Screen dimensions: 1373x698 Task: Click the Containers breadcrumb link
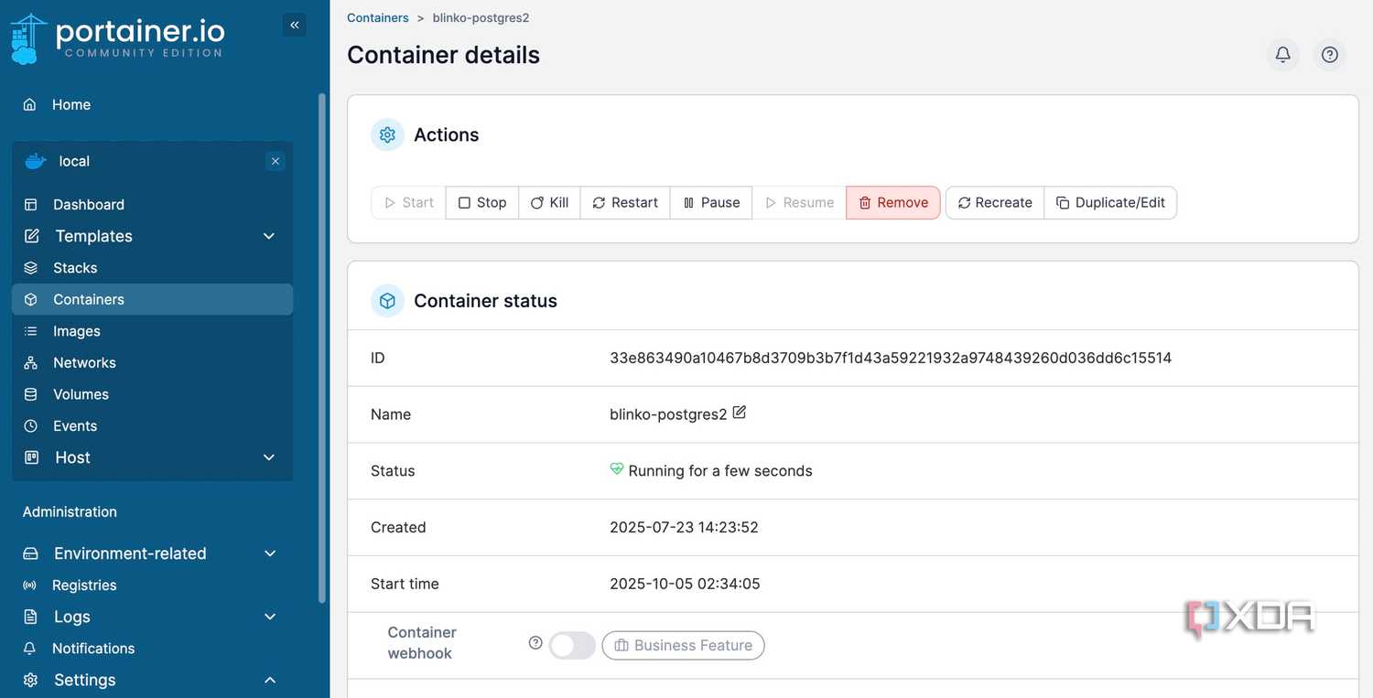pos(378,17)
